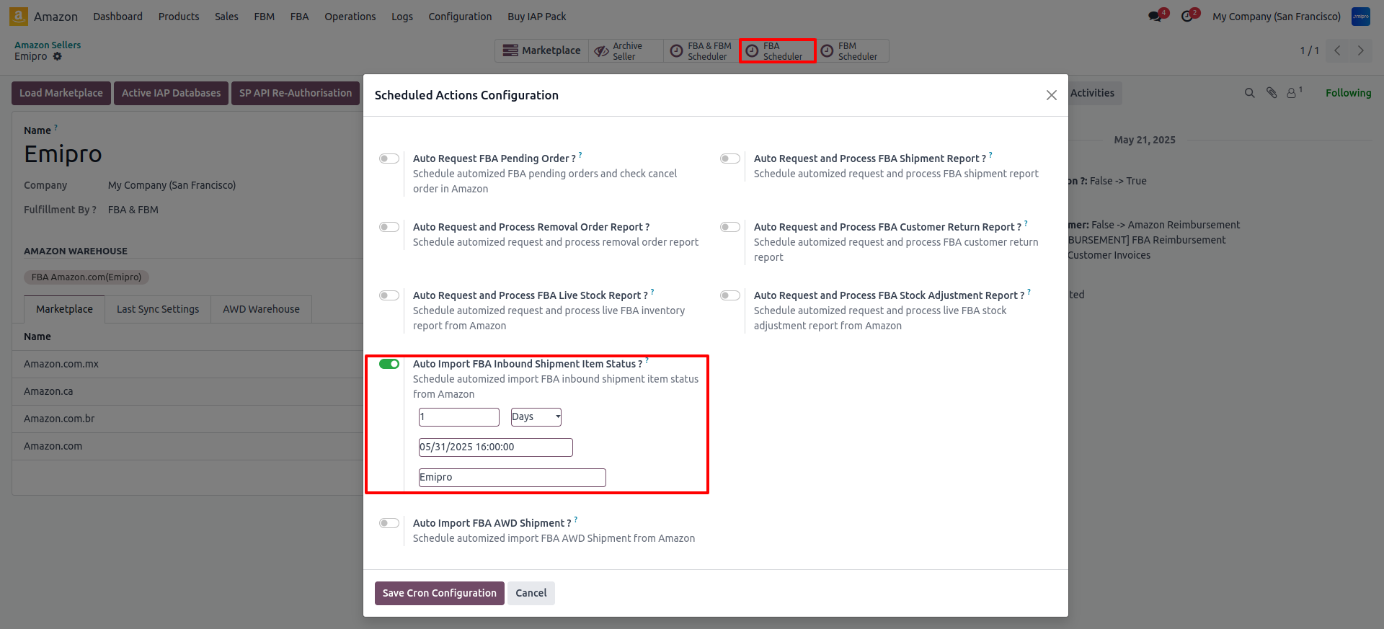Go to next record arrow

coord(1360,50)
